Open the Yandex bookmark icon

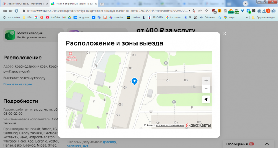click(x=42, y=17)
